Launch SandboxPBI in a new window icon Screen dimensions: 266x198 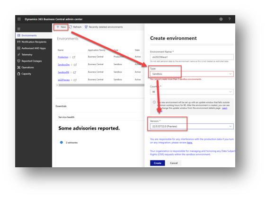point(74,72)
